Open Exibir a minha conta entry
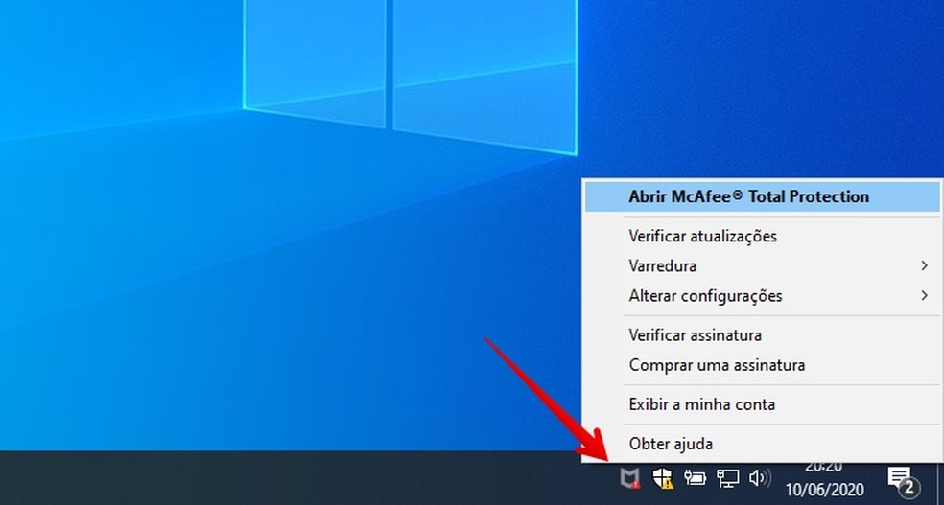This screenshot has height=505, width=944. [x=762, y=404]
